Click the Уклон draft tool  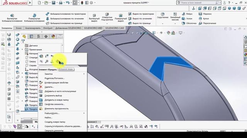187,19
